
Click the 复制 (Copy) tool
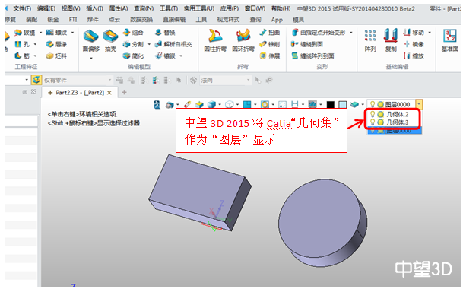pyautogui.click(x=391, y=41)
